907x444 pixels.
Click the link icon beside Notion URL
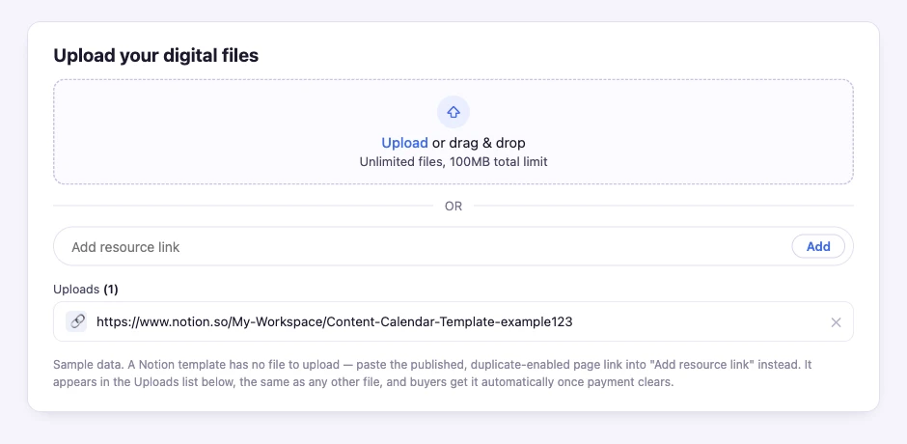click(76, 321)
